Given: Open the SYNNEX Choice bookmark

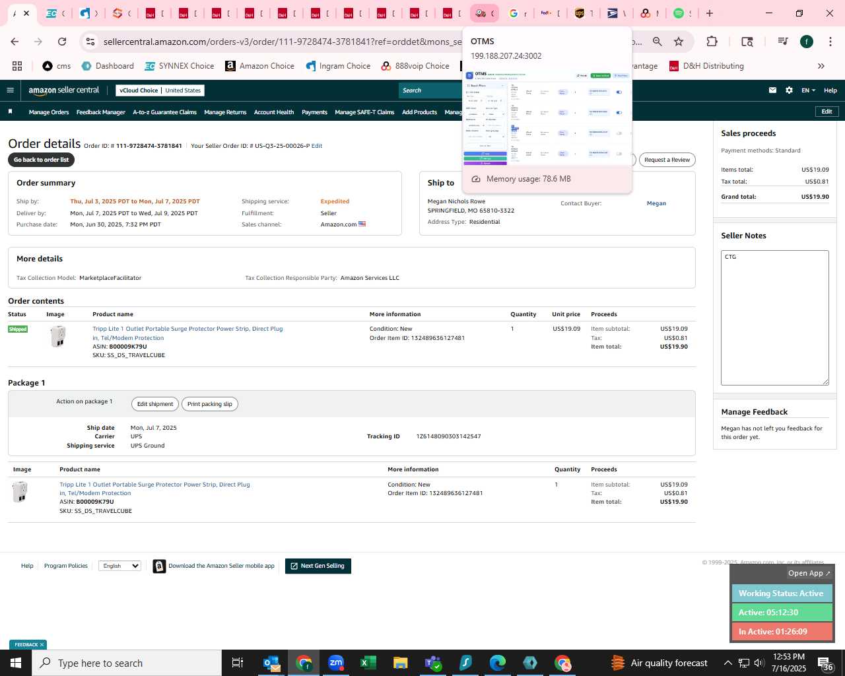Looking at the screenshot, I should click(x=179, y=66).
